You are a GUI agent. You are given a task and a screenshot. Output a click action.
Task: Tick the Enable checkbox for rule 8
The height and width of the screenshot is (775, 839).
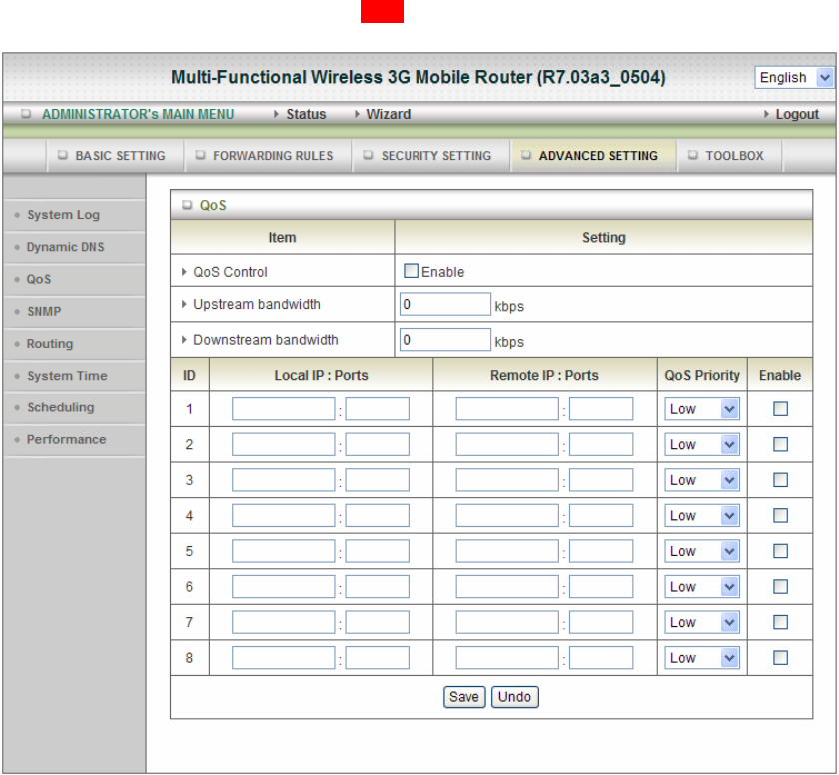pos(780,658)
